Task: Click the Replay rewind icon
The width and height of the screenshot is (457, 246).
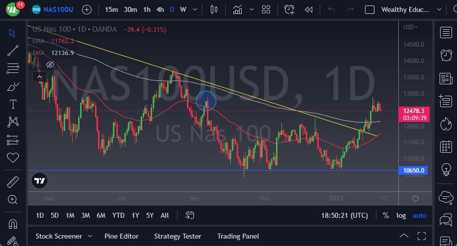Action: point(309,9)
